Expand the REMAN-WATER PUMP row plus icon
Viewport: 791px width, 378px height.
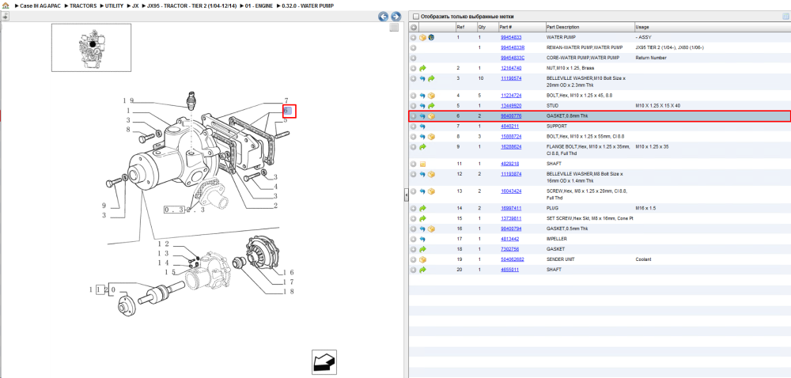pos(413,47)
